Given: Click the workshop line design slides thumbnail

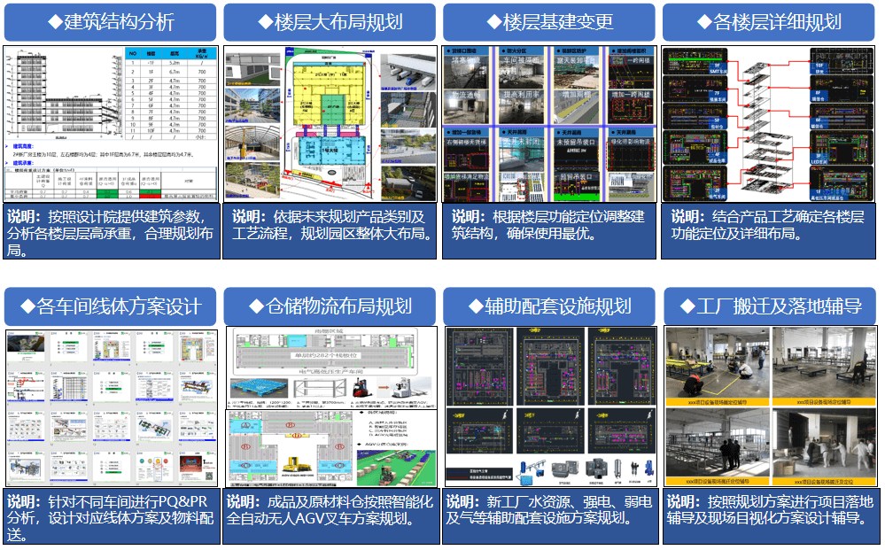Looking at the screenshot, I should pos(110,407).
